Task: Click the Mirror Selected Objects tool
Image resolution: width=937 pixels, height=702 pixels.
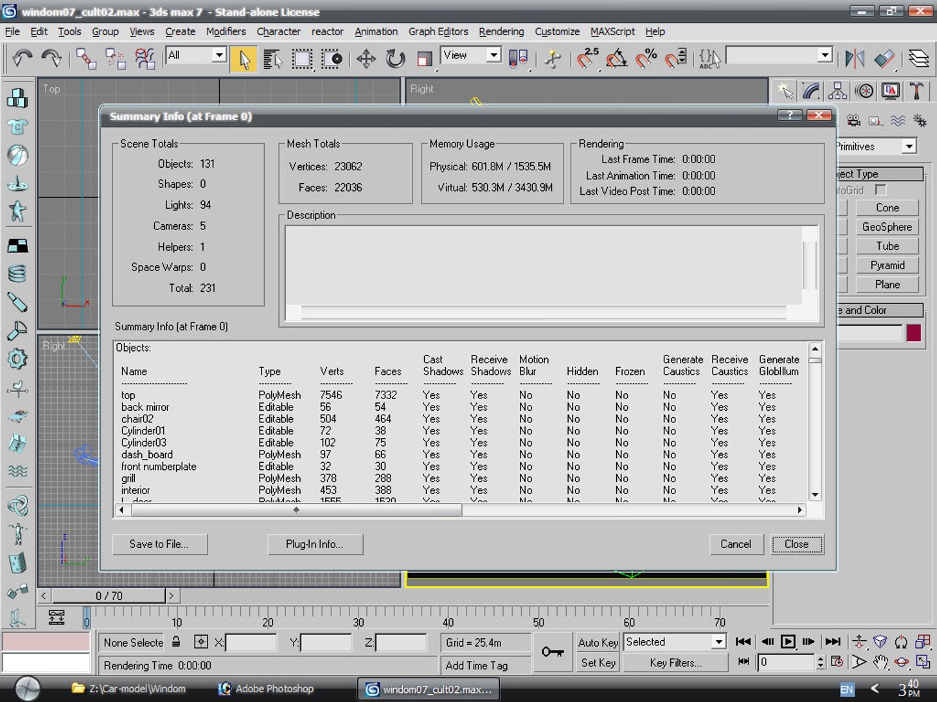Action: 854,58
